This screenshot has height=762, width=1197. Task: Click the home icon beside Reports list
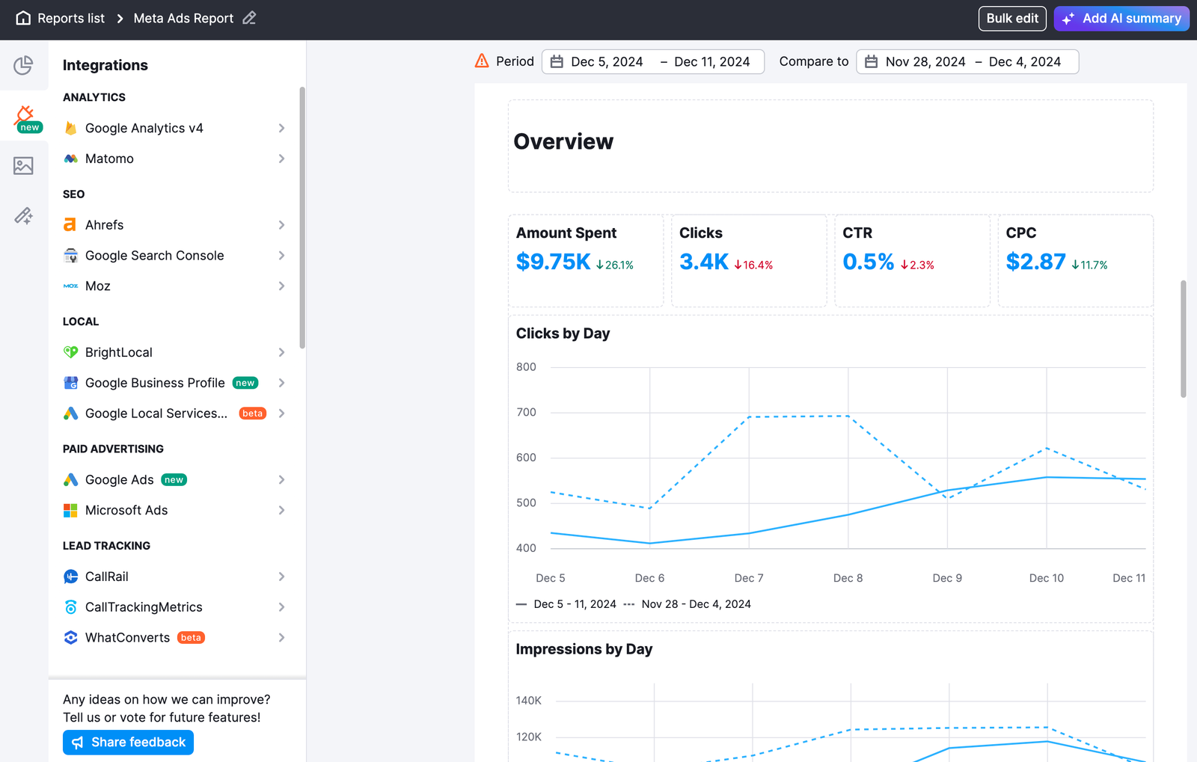23,18
